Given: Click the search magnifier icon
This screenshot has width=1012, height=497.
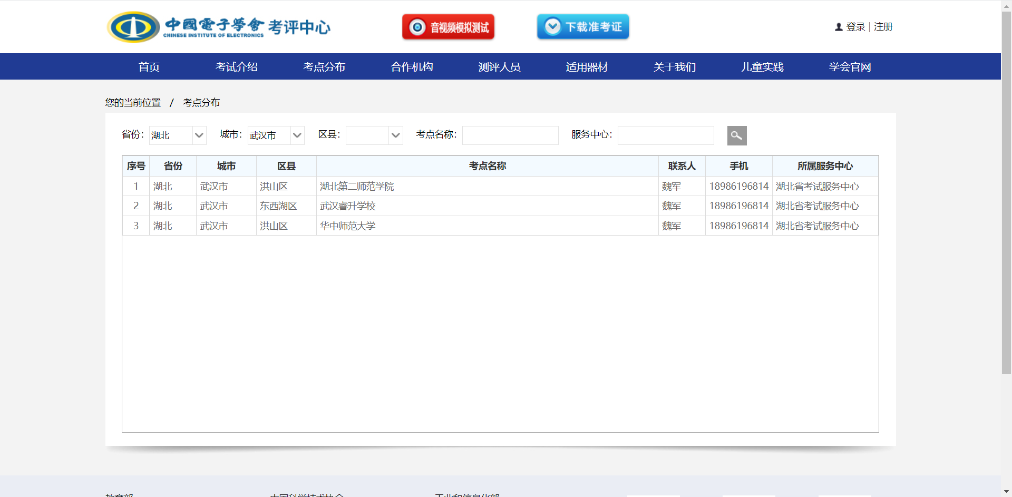Looking at the screenshot, I should [736, 135].
